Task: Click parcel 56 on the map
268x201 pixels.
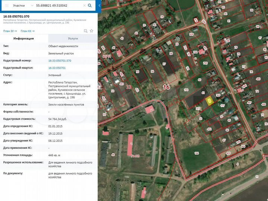Action: coord(152,71)
